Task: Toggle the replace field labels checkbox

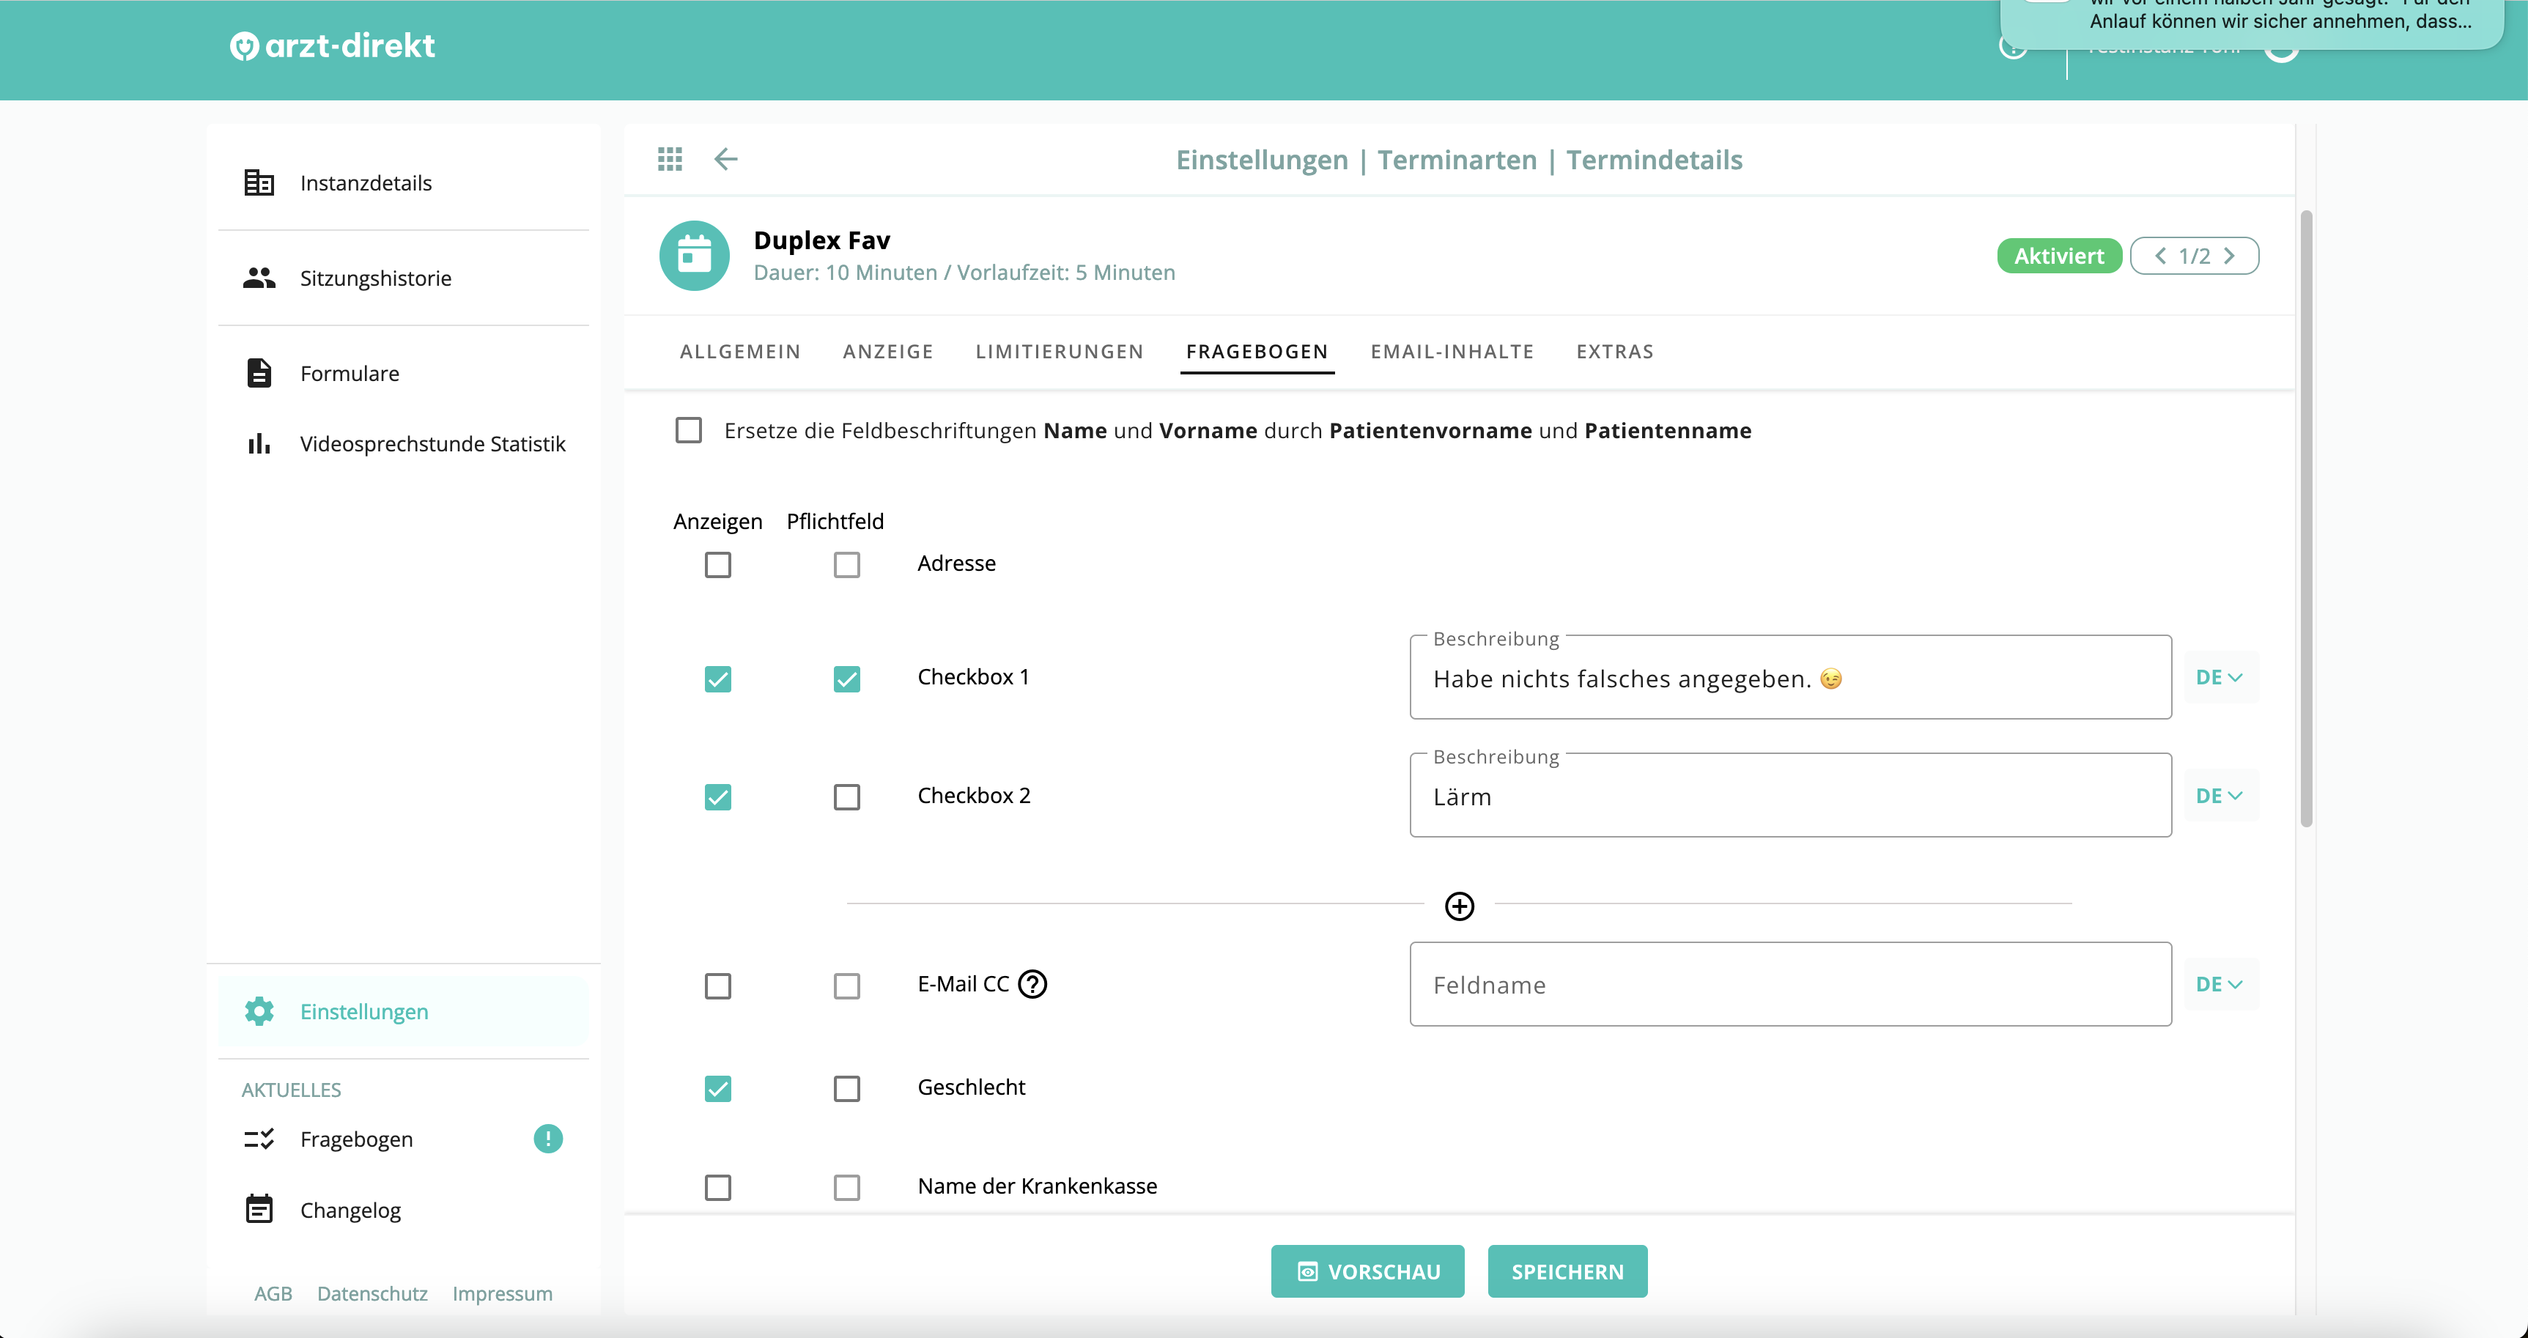Action: click(688, 430)
